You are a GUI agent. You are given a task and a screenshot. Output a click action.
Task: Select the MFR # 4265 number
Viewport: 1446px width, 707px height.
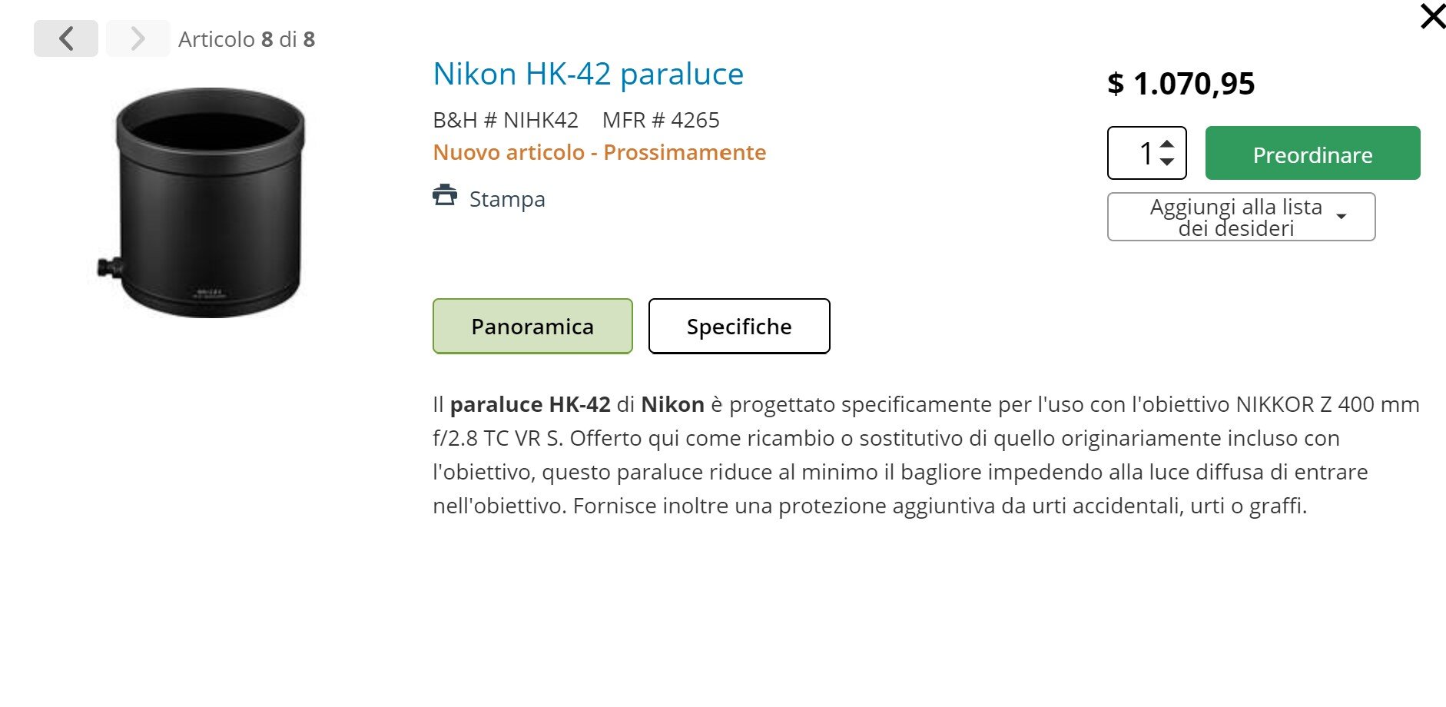(x=661, y=120)
